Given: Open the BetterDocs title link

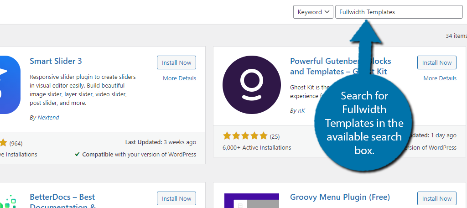Looking at the screenshot, I should pos(62,202).
